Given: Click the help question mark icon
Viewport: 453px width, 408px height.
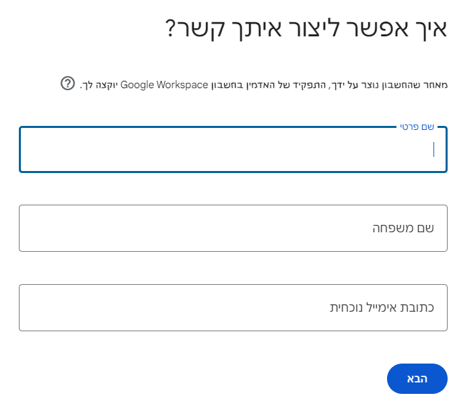Looking at the screenshot, I should tap(67, 83).
